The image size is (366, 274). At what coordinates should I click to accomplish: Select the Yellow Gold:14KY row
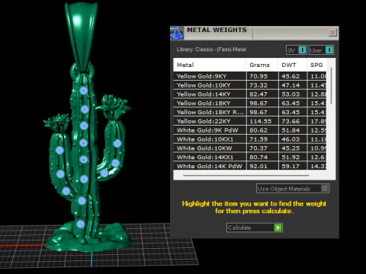[250, 94]
